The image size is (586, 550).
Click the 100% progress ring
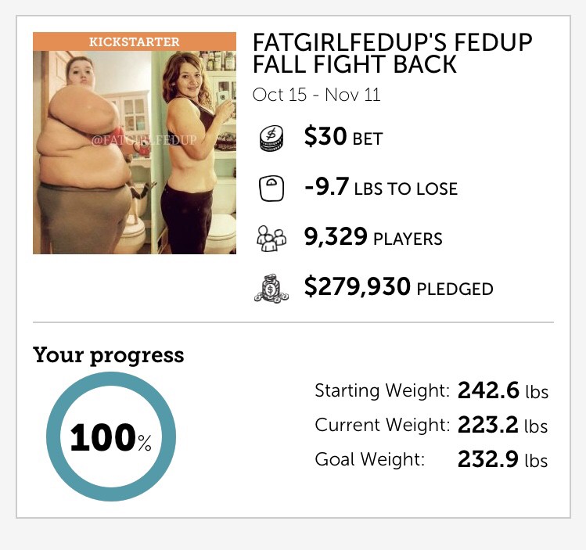tap(111, 437)
